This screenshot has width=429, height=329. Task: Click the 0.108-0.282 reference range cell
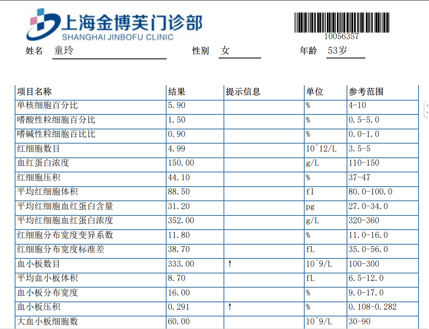(372, 307)
